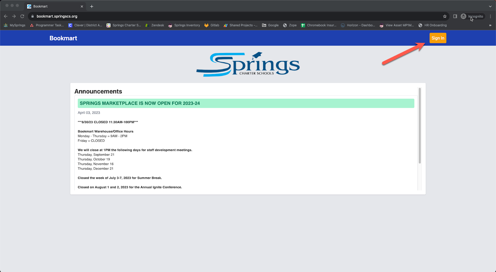Click the browser forward arrow
The width and height of the screenshot is (496, 272).
(14, 16)
